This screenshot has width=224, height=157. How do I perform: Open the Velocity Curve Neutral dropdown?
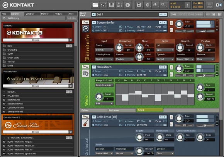click(x=104, y=59)
